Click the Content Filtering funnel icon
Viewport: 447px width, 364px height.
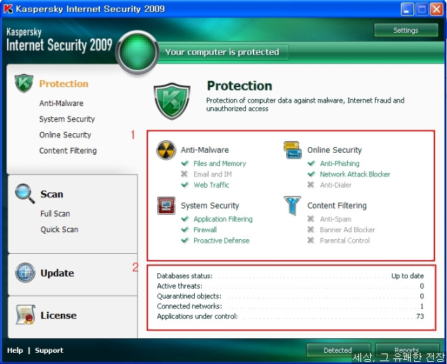(292, 206)
